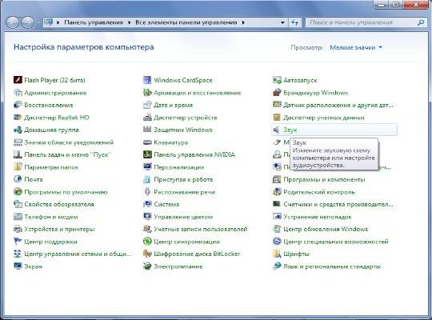Screen dimensions: 432x320
Task: Click the Клавиатура icon
Action: pyautogui.click(x=147, y=142)
